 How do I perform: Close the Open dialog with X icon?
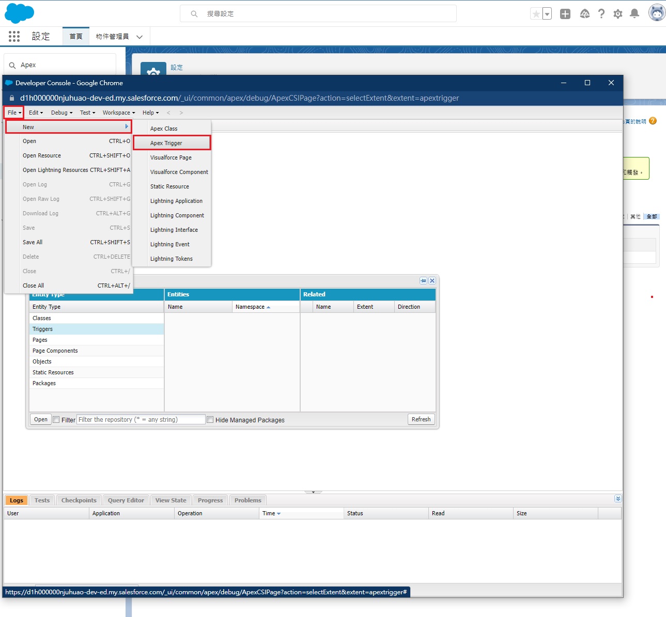tap(432, 281)
